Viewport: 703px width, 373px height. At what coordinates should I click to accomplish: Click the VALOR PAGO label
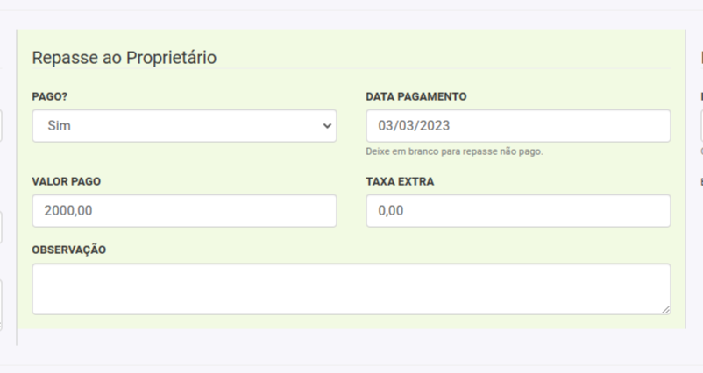click(x=67, y=182)
